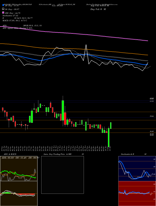Open the red RSI sub-chart
The width and height of the screenshot is (156, 206).
(137, 194)
